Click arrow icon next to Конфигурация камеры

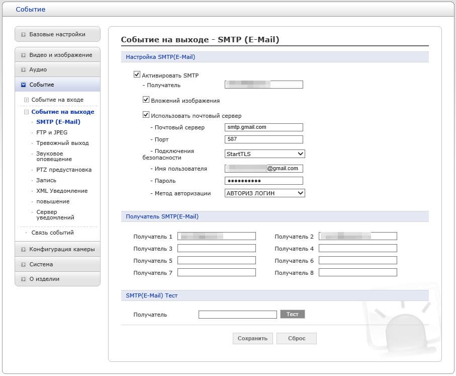point(24,250)
